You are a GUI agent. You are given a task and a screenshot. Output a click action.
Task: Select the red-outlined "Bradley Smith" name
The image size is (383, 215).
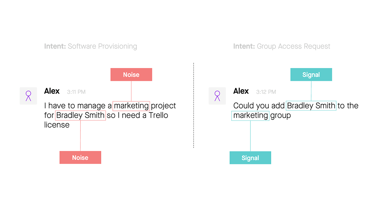80,115
